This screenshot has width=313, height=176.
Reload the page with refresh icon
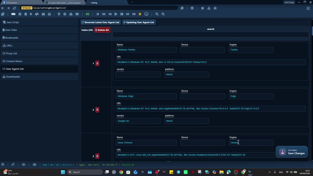pyautogui.click(x=14, y=8)
